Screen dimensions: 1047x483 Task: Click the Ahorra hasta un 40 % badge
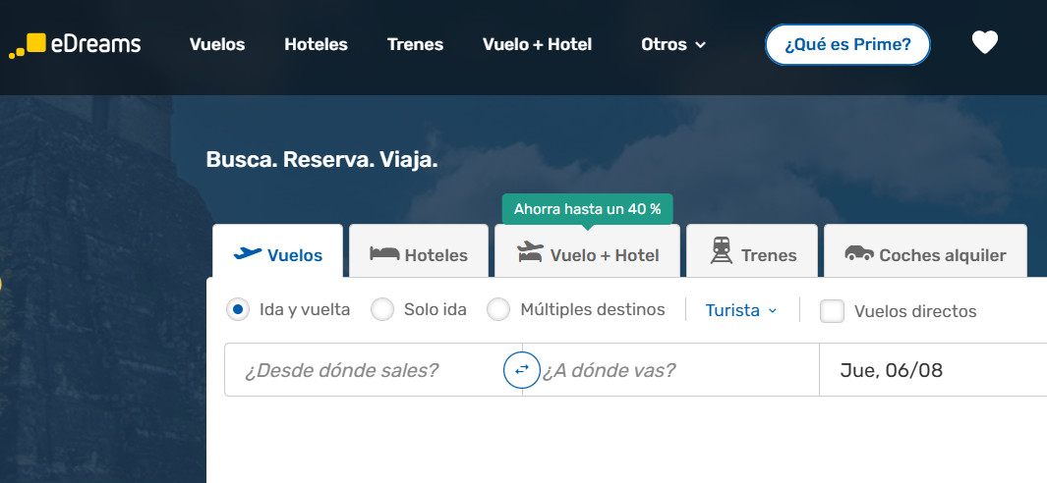588,209
